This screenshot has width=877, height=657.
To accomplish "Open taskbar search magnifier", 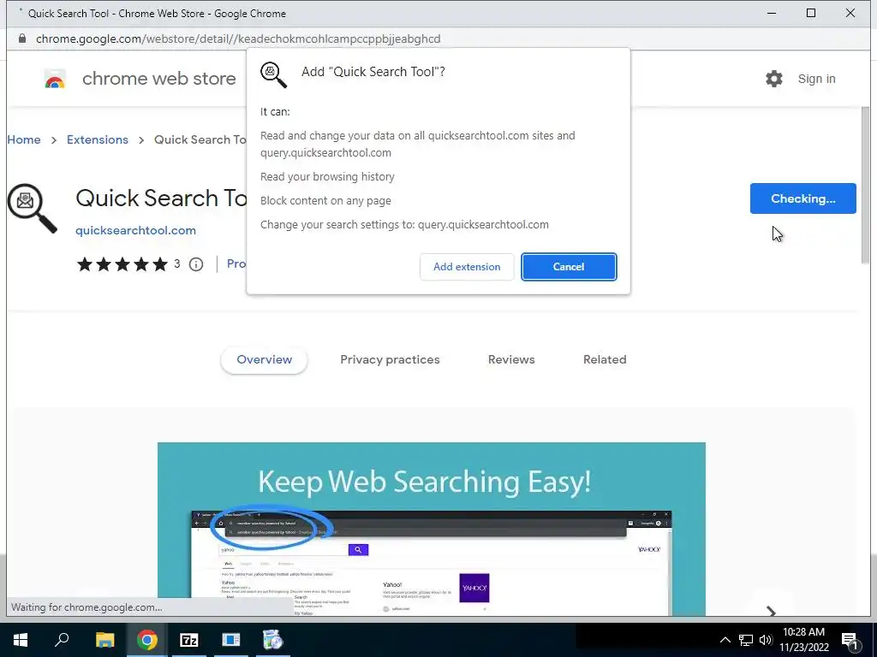I will point(62,640).
